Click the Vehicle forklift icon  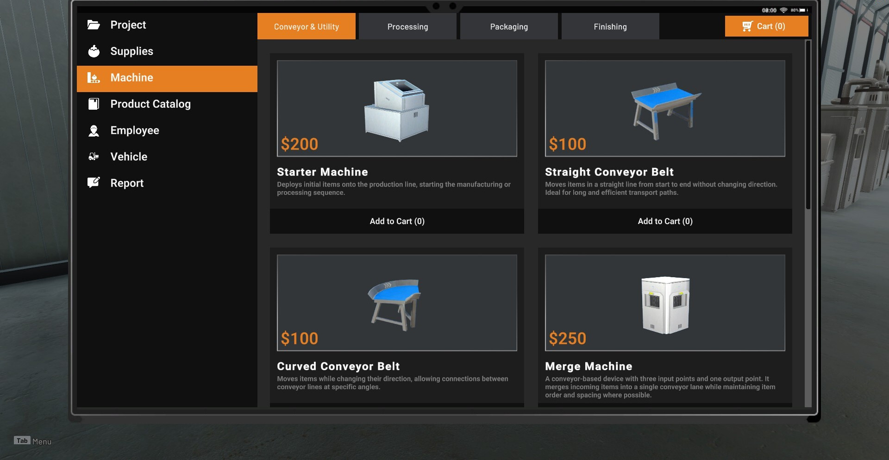[x=94, y=156]
